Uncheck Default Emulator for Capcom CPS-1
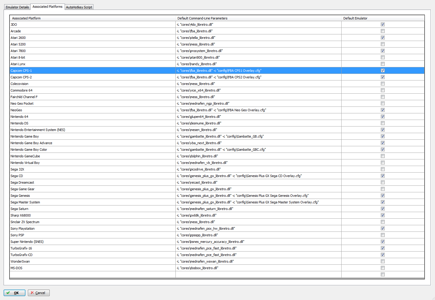Image resolution: width=435 pixels, height=300 pixels. pos(383,71)
